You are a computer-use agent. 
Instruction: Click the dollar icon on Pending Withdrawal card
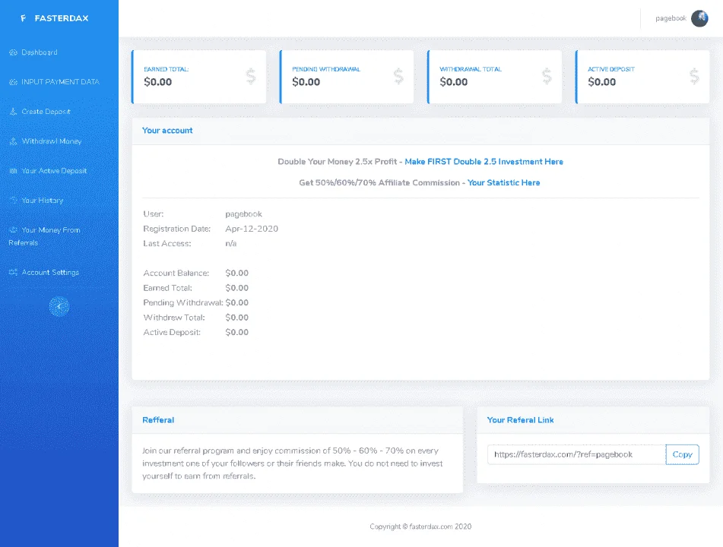398,76
